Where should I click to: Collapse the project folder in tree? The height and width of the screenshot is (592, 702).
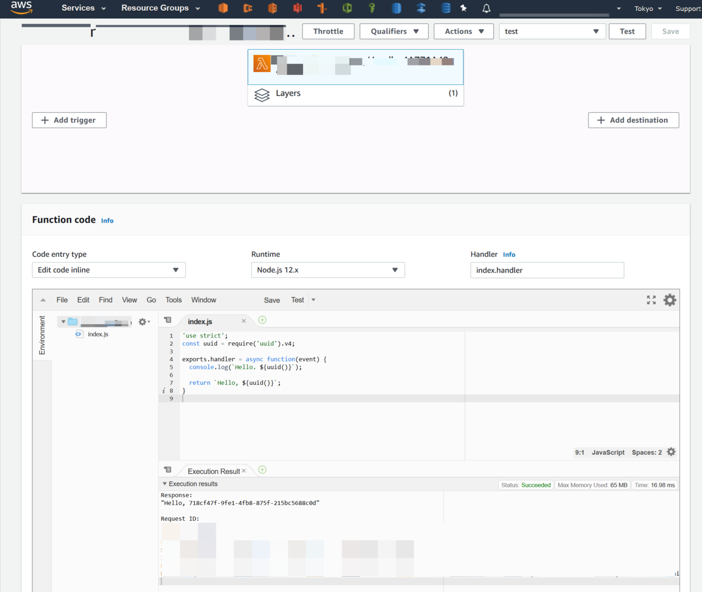tap(63, 322)
